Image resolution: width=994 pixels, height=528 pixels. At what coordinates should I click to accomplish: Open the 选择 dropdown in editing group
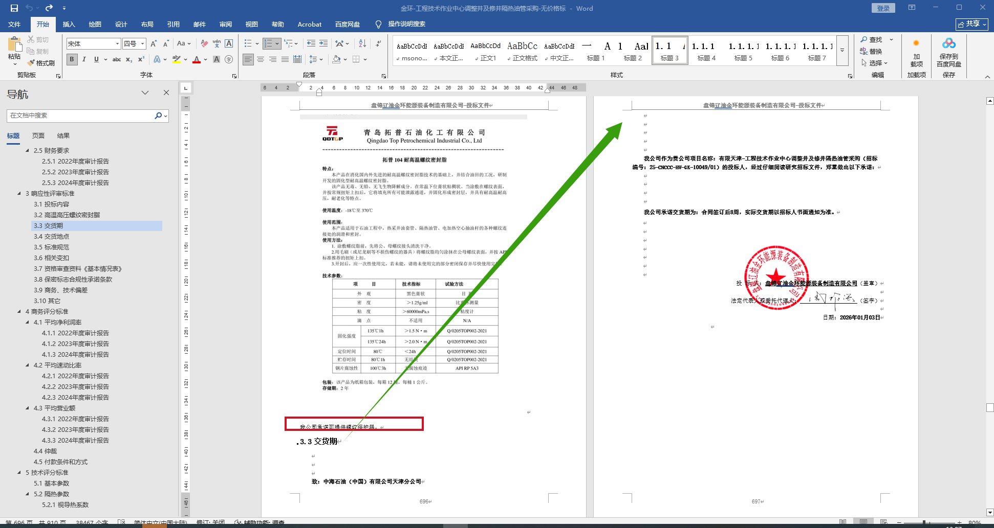[875, 63]
